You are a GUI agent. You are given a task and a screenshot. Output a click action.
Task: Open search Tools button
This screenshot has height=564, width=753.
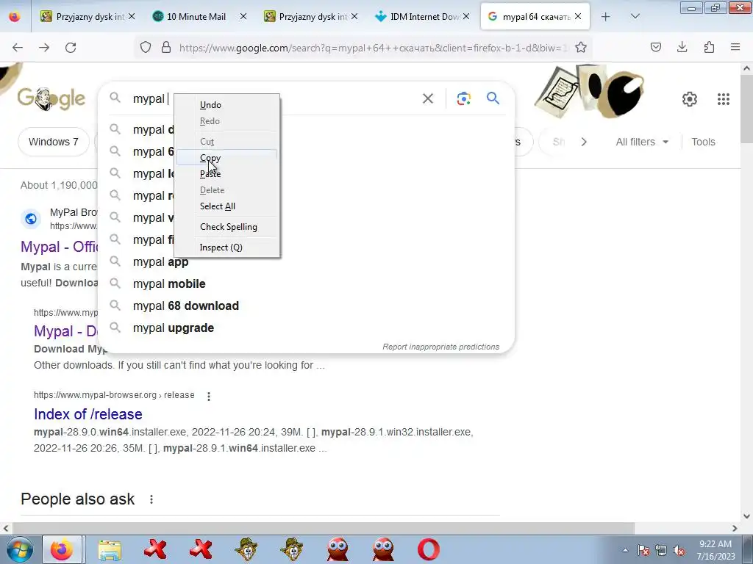point(703,142)
